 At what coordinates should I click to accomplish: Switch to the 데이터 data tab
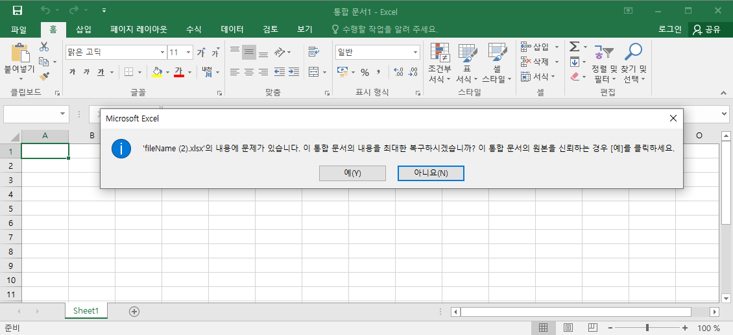[232, 29]
